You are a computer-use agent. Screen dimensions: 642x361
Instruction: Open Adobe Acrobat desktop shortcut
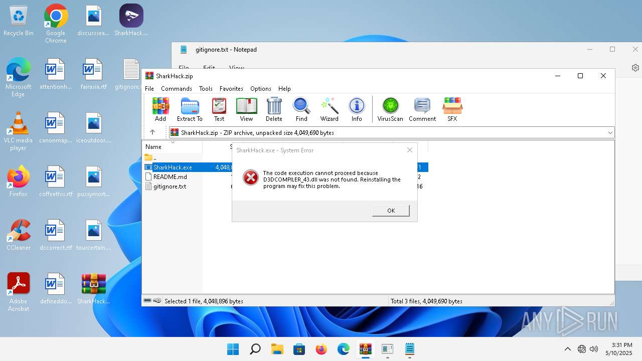[19, 292]
